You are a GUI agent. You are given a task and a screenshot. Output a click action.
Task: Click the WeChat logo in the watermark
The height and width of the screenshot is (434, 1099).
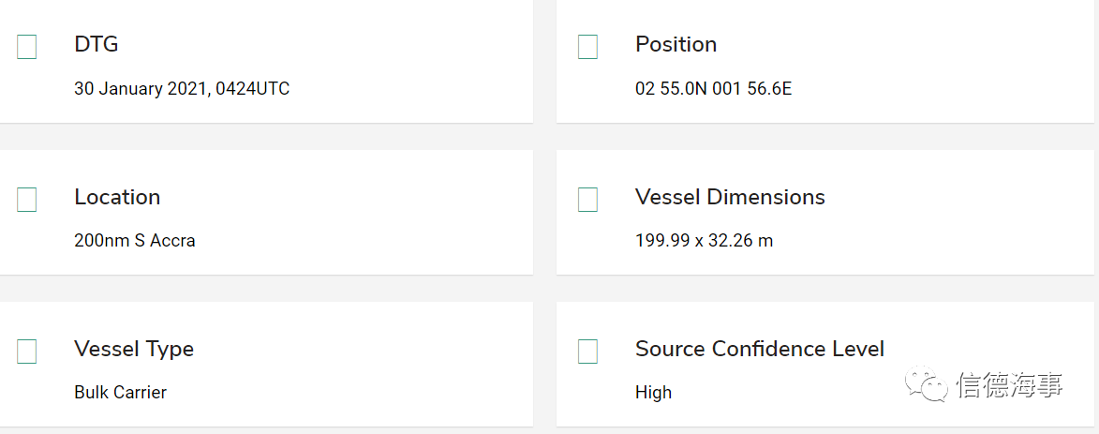pyautogui.click(x=928, y=384)
